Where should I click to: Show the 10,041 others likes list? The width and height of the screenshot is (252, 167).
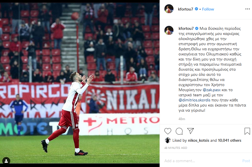(230, 140)
